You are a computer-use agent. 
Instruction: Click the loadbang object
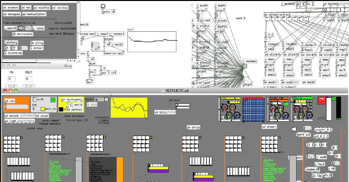tap(11, 43)
